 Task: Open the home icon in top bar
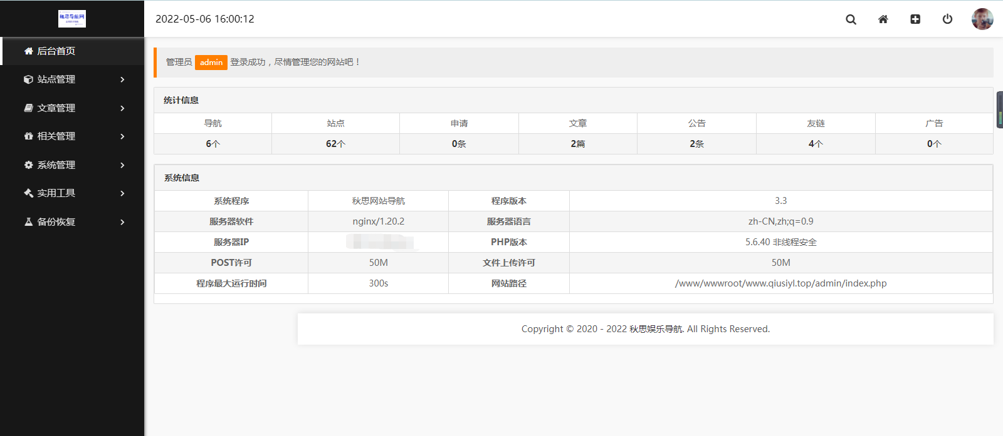point(883,19)
